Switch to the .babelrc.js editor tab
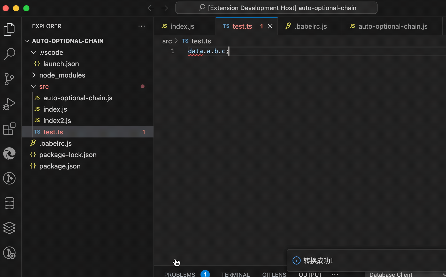 coord(310,26)
